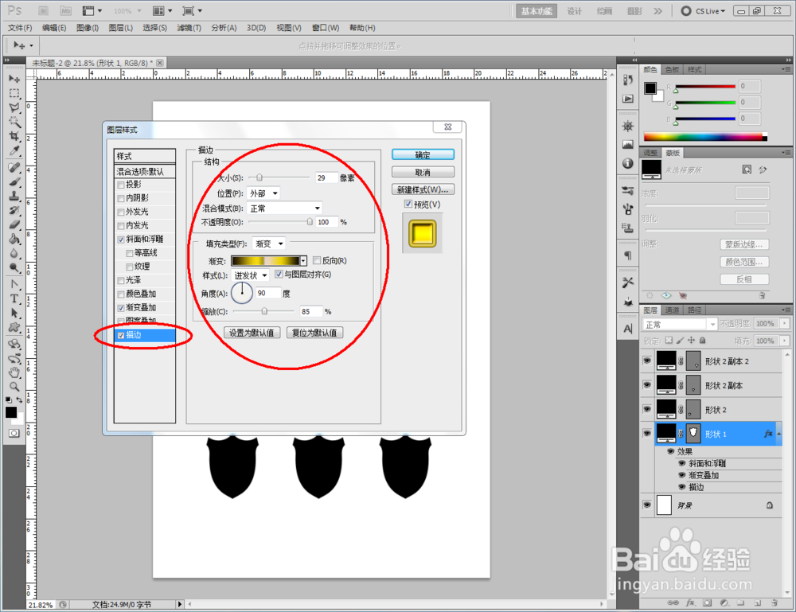Click the 设置为默认值 button
This screenshot has height=612, width=796.
252,333
